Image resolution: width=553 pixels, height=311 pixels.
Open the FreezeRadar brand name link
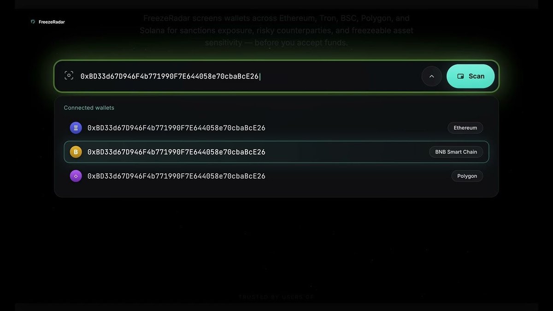click(52, 22)
